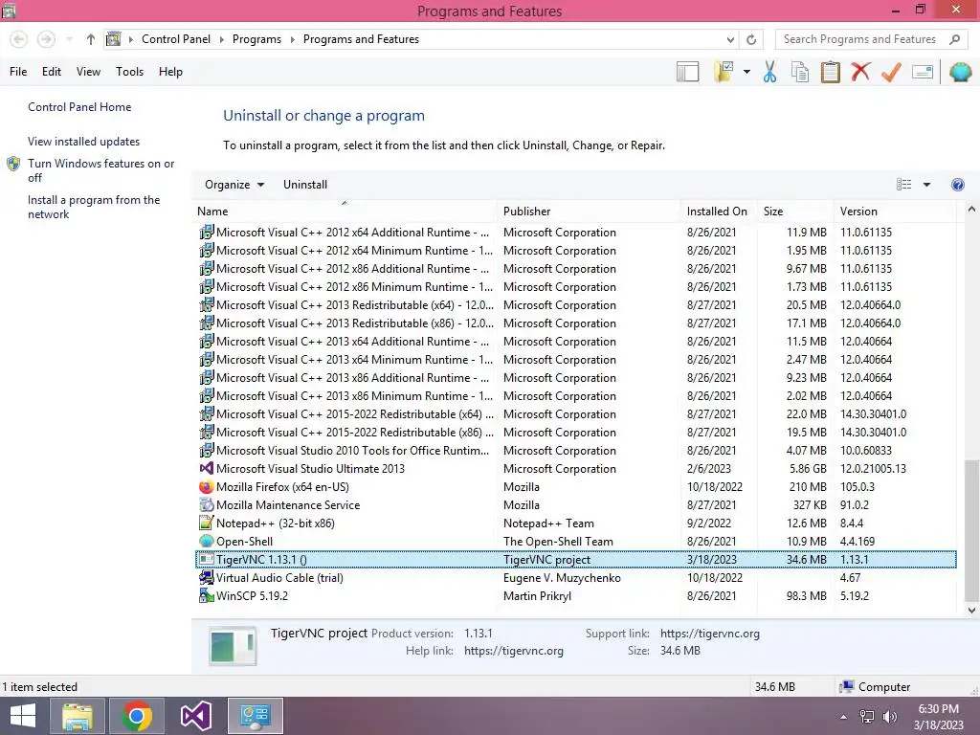
Task: Open Google Chrome from taskbar
Action: [136, 716]
